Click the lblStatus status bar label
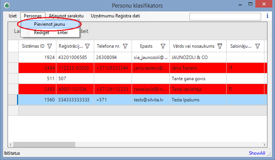This screenshot has width=275, height=160. (12, 153)
